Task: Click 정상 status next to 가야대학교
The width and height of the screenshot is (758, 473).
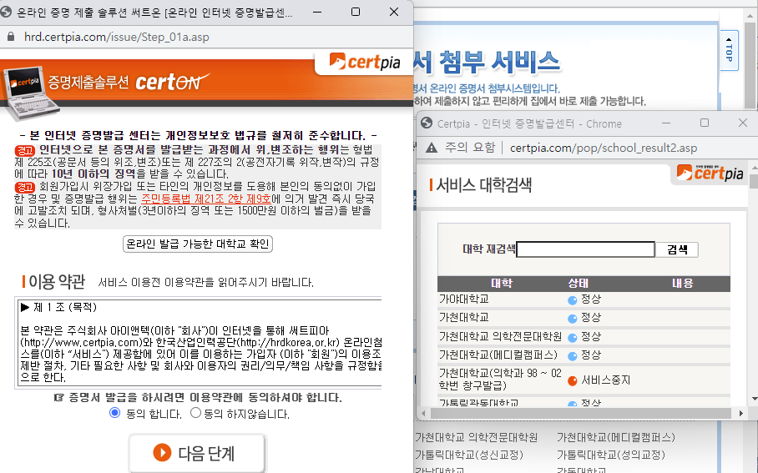Action: point(591,299)
